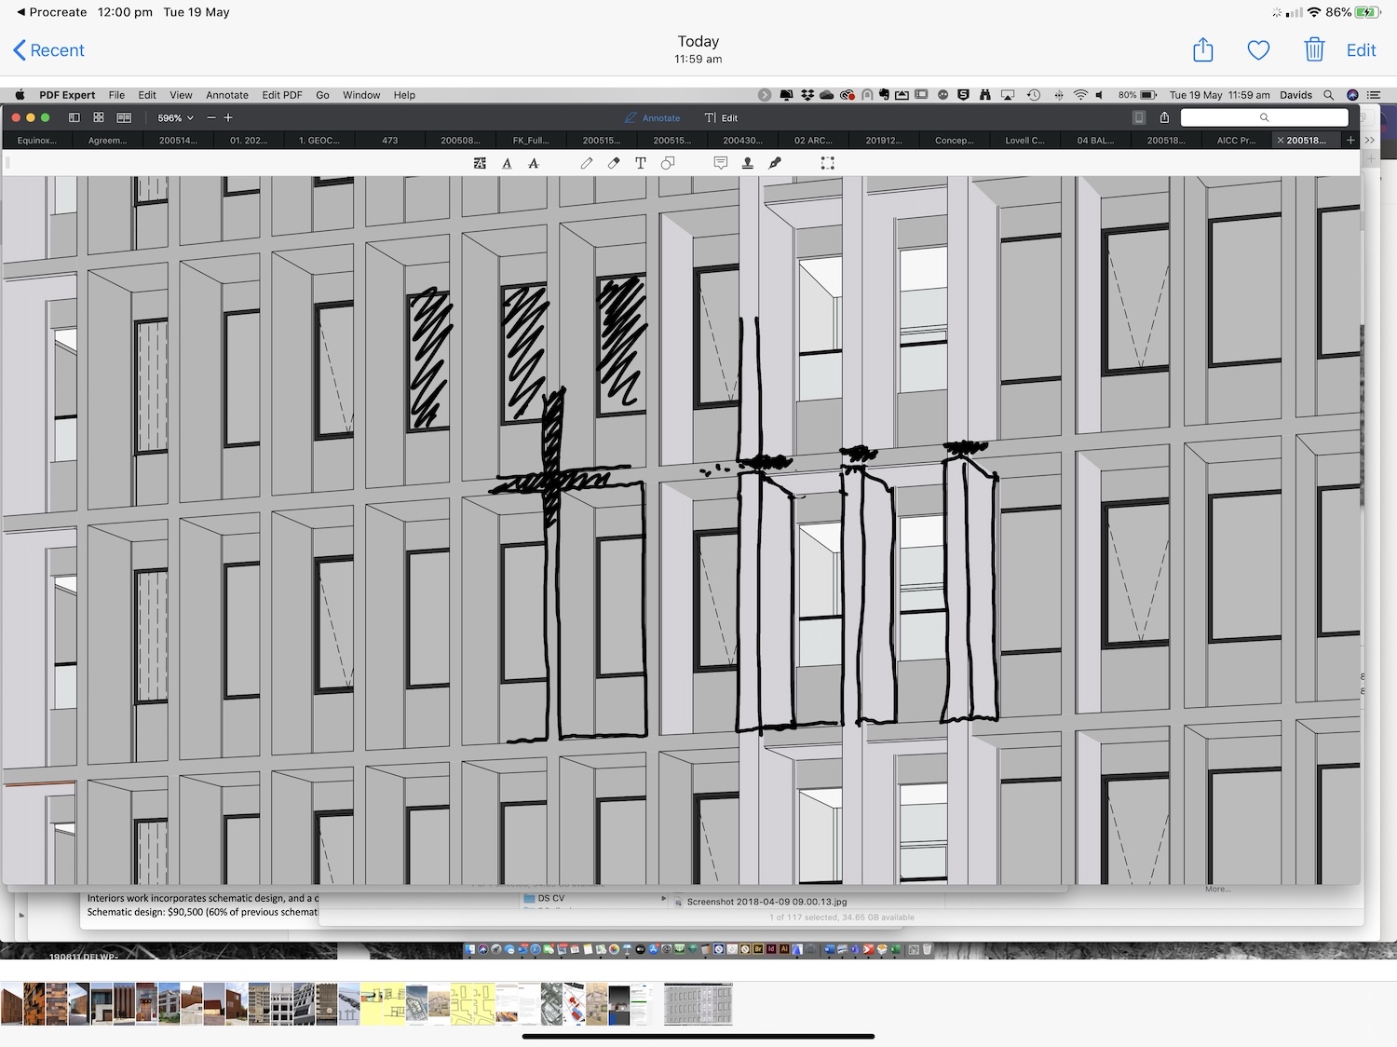This screenshot has height=1047, width=1397.
Task: Favorite the photo with heart icon
Action: 1258,50
